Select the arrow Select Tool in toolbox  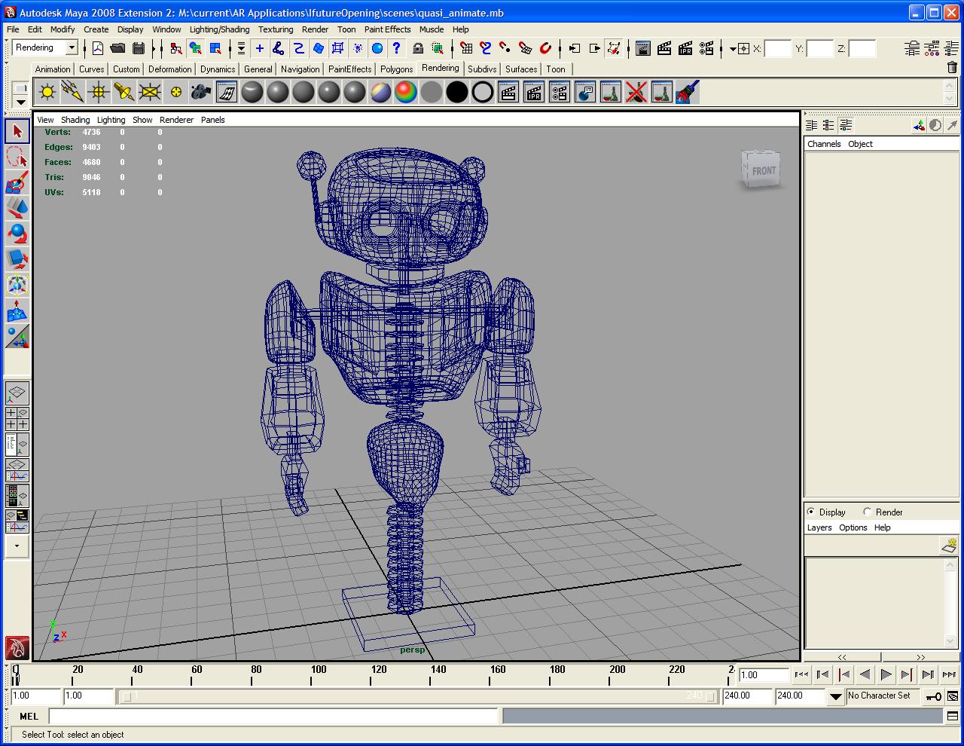(x=17, y=131)
